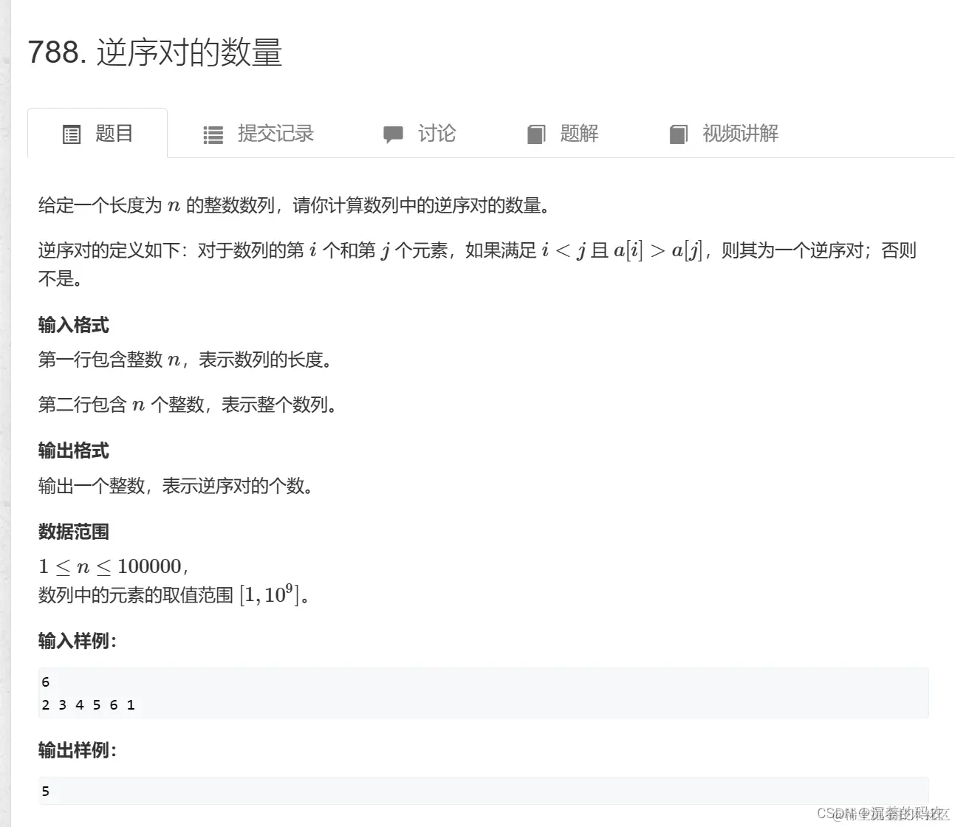Click the book icon beside 视频讲解

tap(678, 134)
